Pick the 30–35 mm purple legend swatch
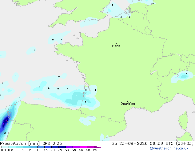Screen dimensions: 195x151 click(69, 147)
